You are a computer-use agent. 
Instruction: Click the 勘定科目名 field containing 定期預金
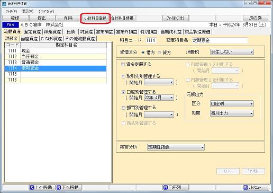click(220, 40)
